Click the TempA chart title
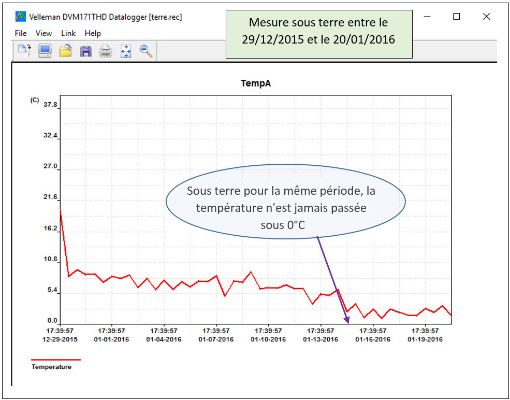 coord(255,83)
